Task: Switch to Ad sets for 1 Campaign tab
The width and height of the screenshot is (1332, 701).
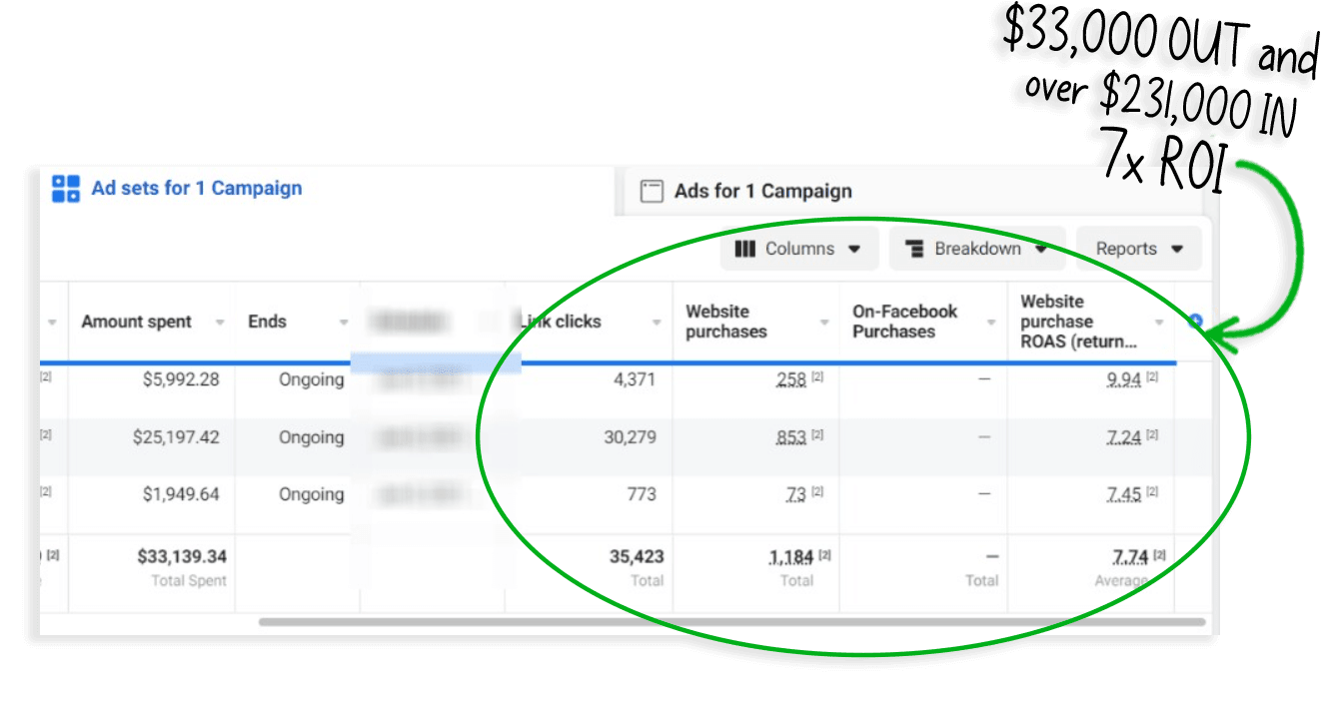Action: [x=196, y=189]
